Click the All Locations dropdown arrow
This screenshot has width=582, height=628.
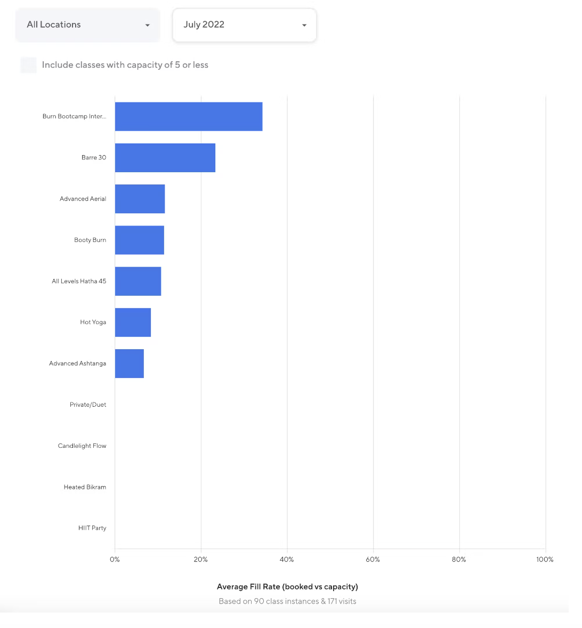coord(148,25)
